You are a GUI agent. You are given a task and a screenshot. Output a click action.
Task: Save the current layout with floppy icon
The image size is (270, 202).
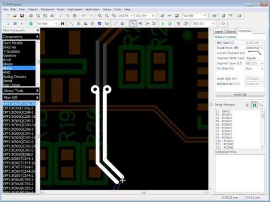coord(22,16)
